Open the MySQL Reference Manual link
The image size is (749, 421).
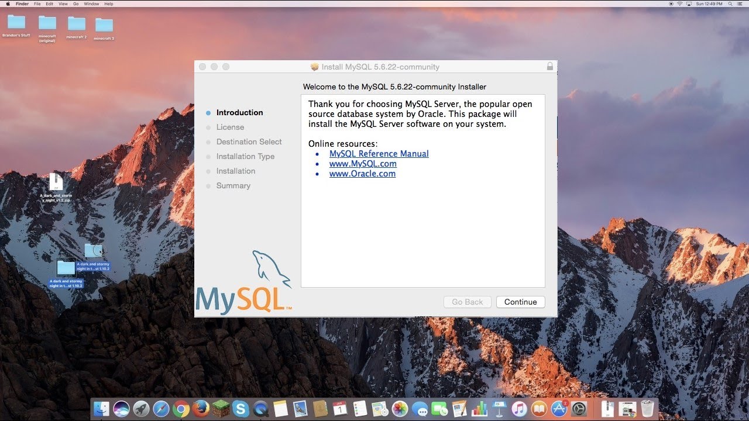(379, 154)
